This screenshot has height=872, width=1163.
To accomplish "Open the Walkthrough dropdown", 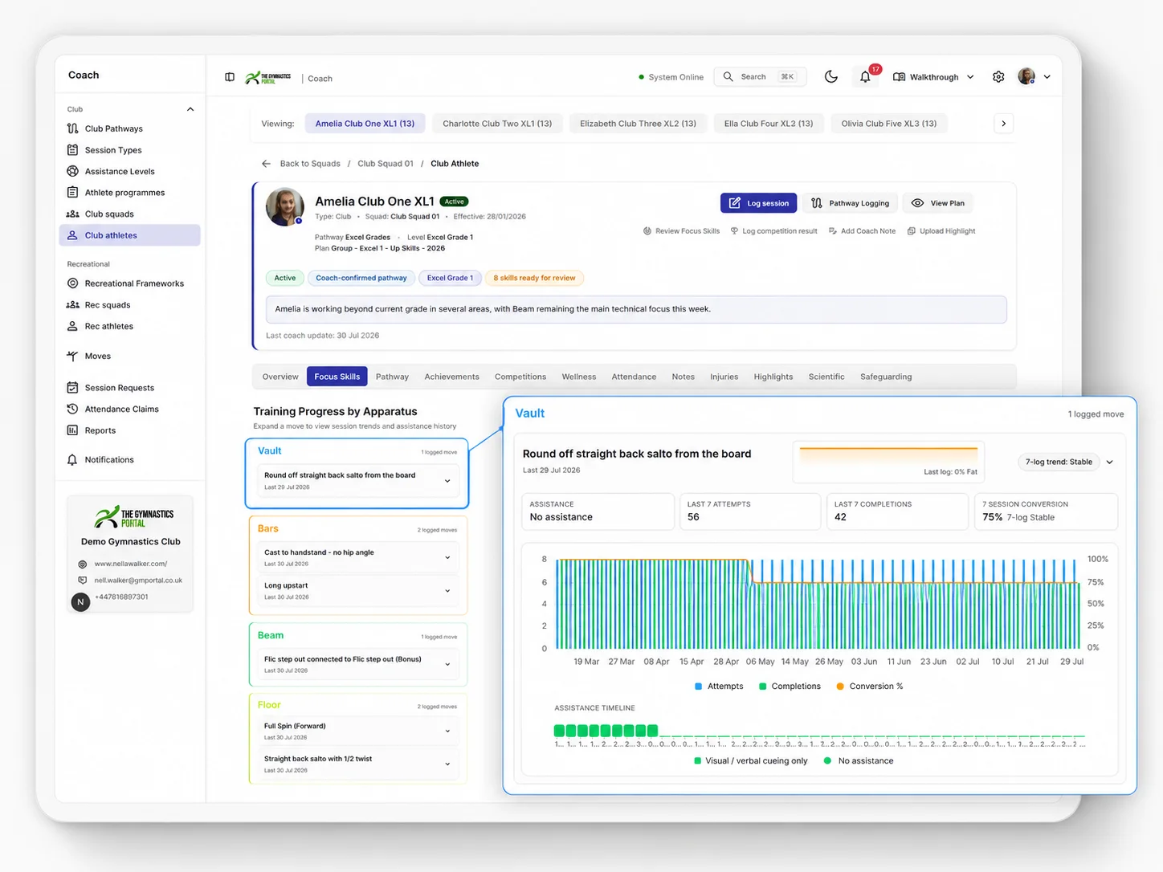I will coord(933,77).
